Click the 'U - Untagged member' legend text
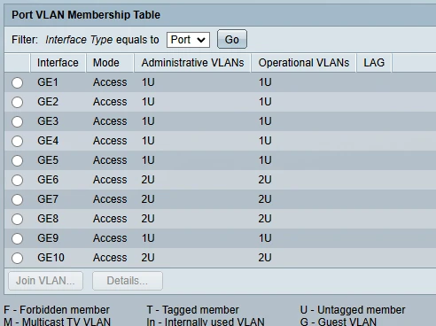This screenshot has height=326, width=436. pyautogui.click(x=353, y=310)
